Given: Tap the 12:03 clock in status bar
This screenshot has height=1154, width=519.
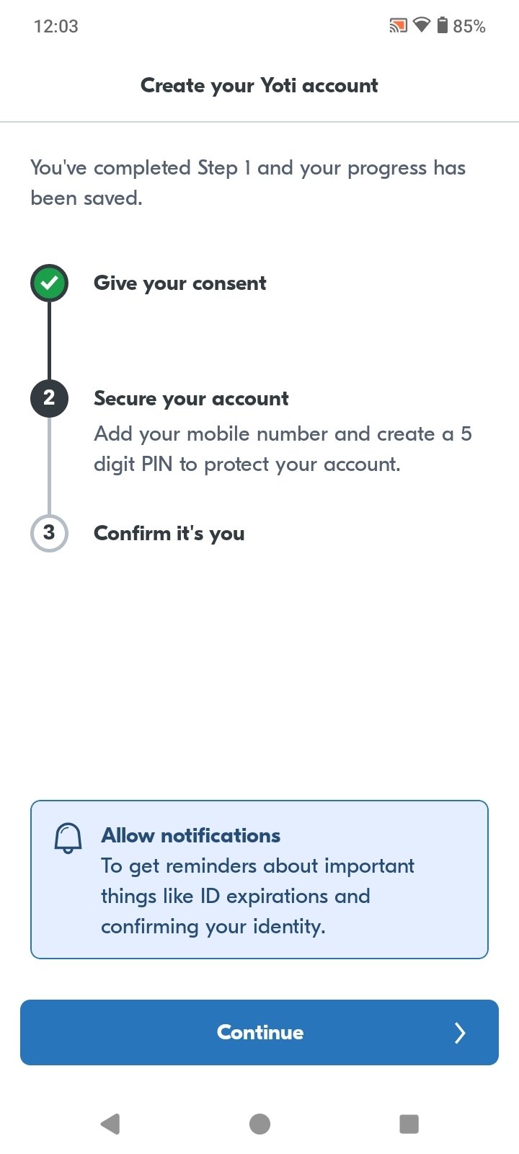Looking at the screenshot, I should pos(56,27).
